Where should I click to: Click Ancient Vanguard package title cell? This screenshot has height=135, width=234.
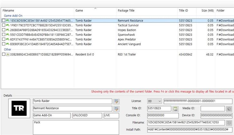129,44
